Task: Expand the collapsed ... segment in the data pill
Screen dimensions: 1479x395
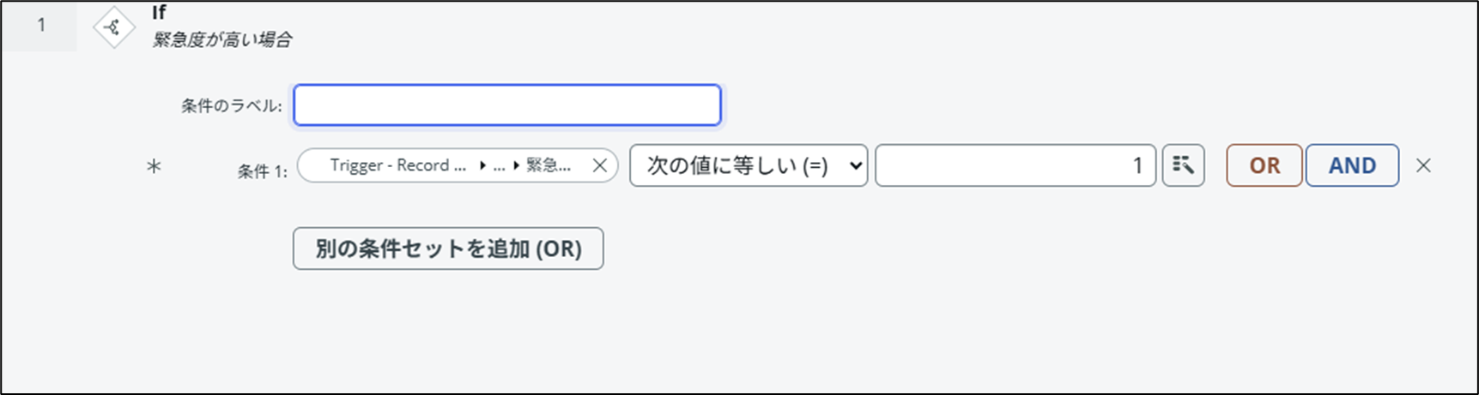Action: pyautogui.click(x=499, y=166)
